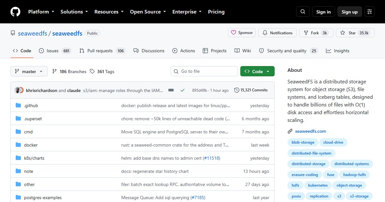This screenshot has height=202, width=385.
Task: Click the 895d49b commit hash
Action: 199,90
